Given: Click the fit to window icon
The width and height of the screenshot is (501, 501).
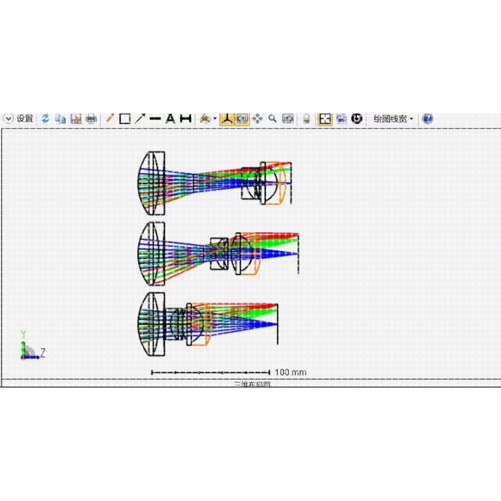Looking at the screenshot, I should (325, 119).
